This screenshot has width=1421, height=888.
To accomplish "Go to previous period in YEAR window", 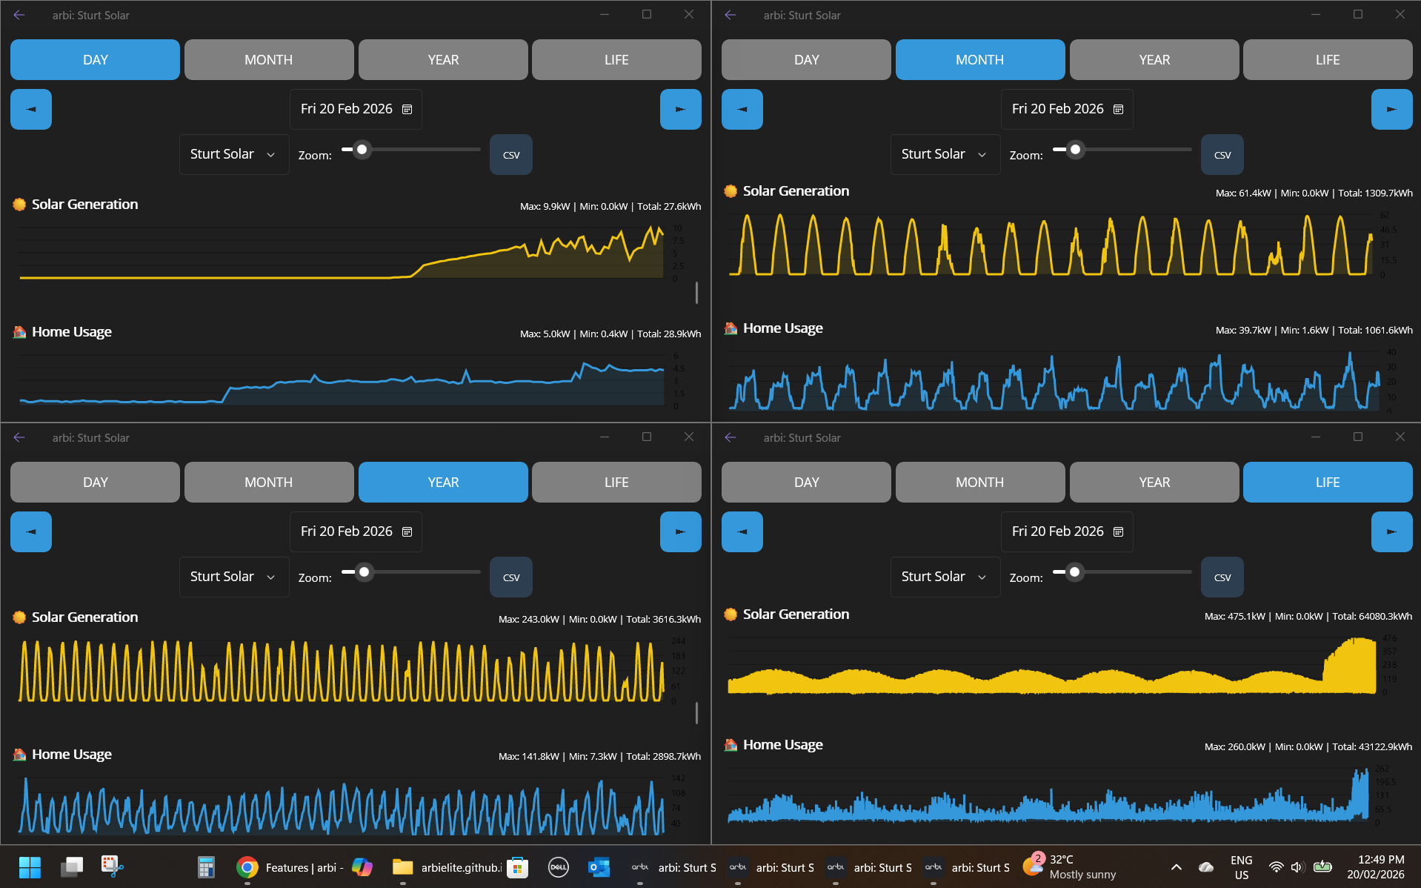I will coord(31,532).
